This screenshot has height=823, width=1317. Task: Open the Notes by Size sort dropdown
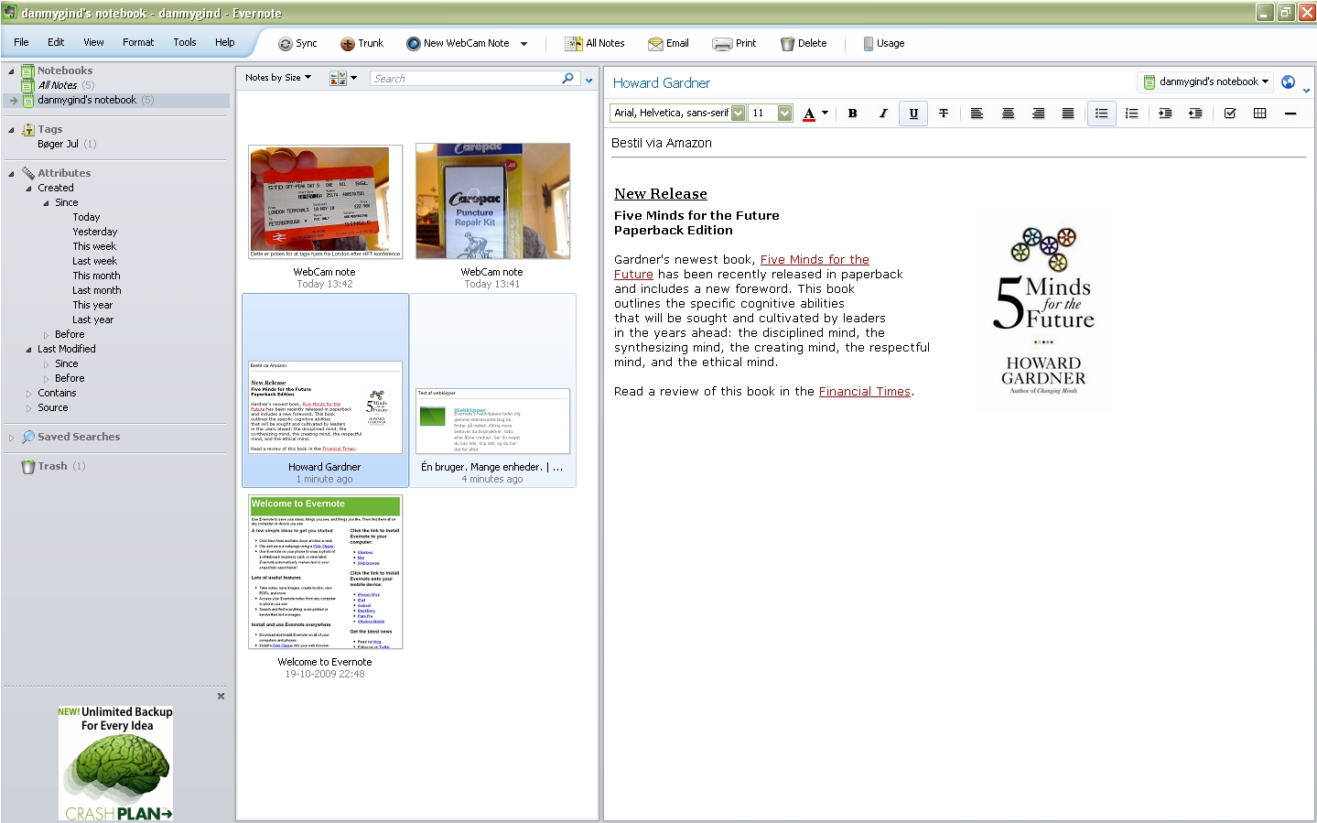click(278, 78)
